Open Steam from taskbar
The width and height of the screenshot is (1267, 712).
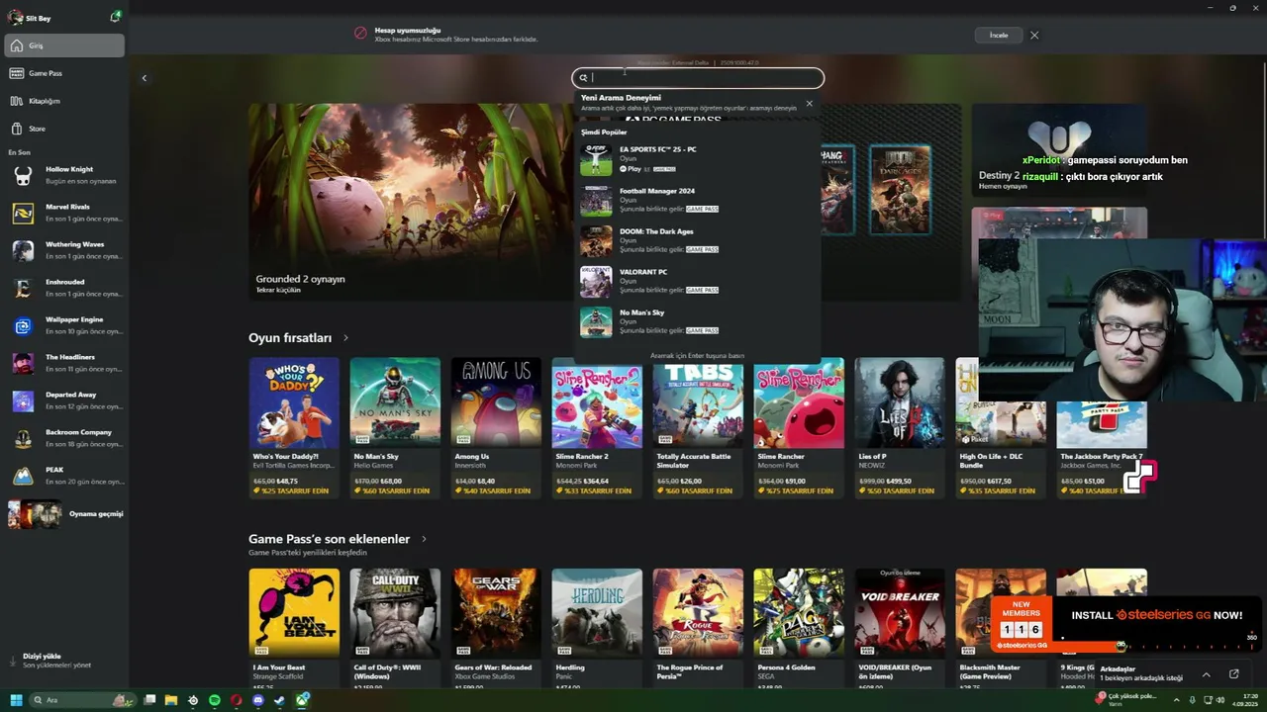(x=280, y=700)
